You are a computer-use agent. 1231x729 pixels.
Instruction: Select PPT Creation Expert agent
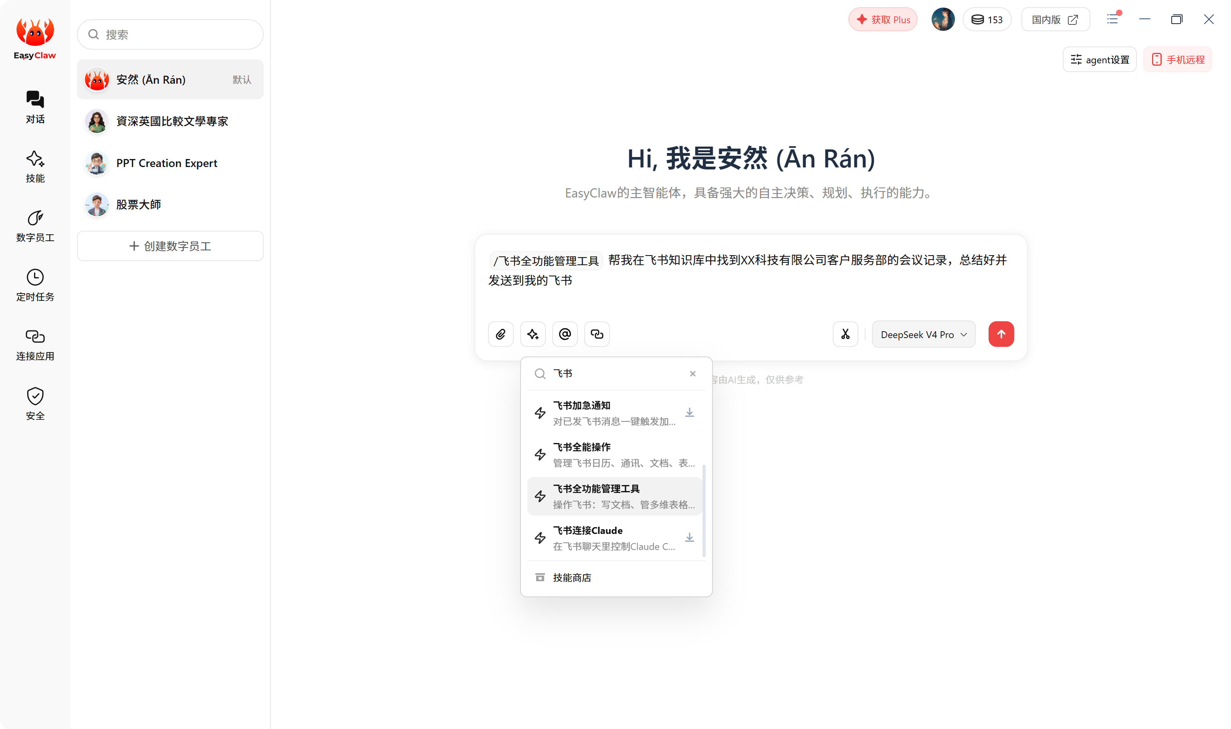(x=170, y=163)
